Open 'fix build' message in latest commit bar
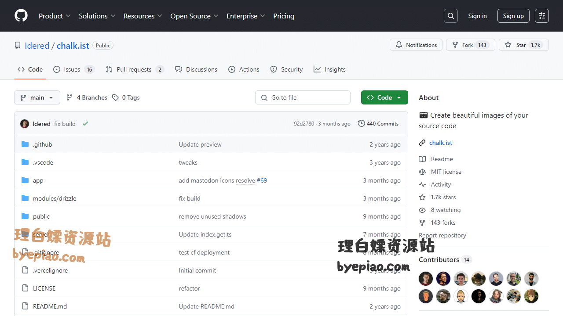The height and width of the screenshot is (316, 563). pos(65,124)
